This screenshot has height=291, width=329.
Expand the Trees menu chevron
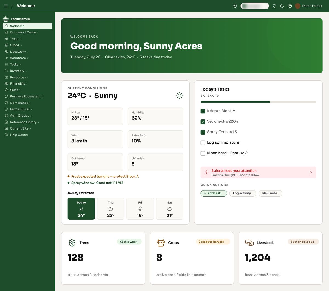20,39
